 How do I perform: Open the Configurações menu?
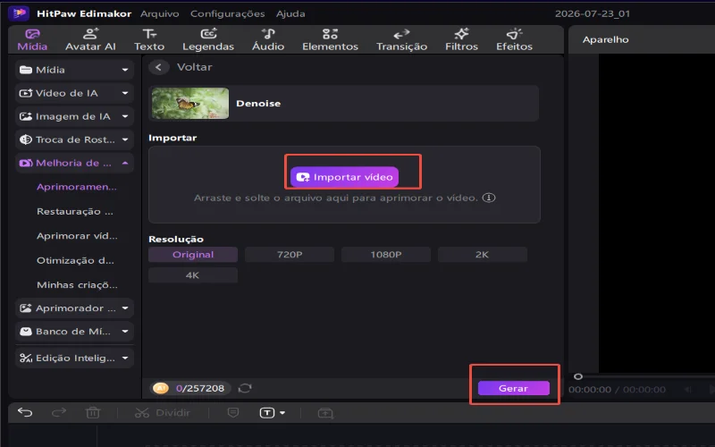(x=228, y=13)
